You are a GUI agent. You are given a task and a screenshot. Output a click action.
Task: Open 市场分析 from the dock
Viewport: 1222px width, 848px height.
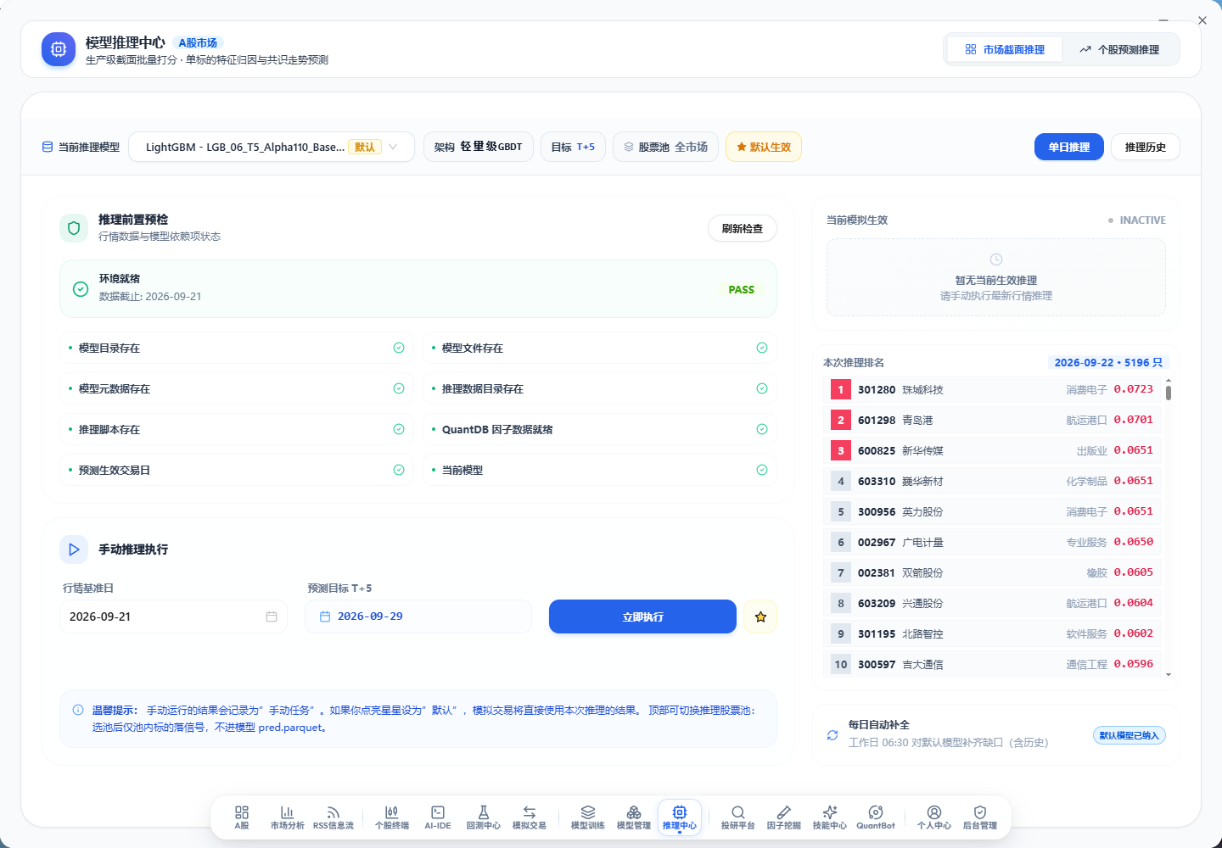click(287, 817)
